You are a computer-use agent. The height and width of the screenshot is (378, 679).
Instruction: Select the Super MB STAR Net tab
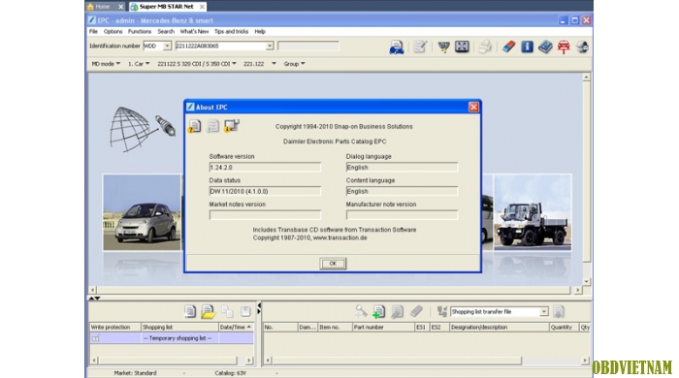click(168, 7)
